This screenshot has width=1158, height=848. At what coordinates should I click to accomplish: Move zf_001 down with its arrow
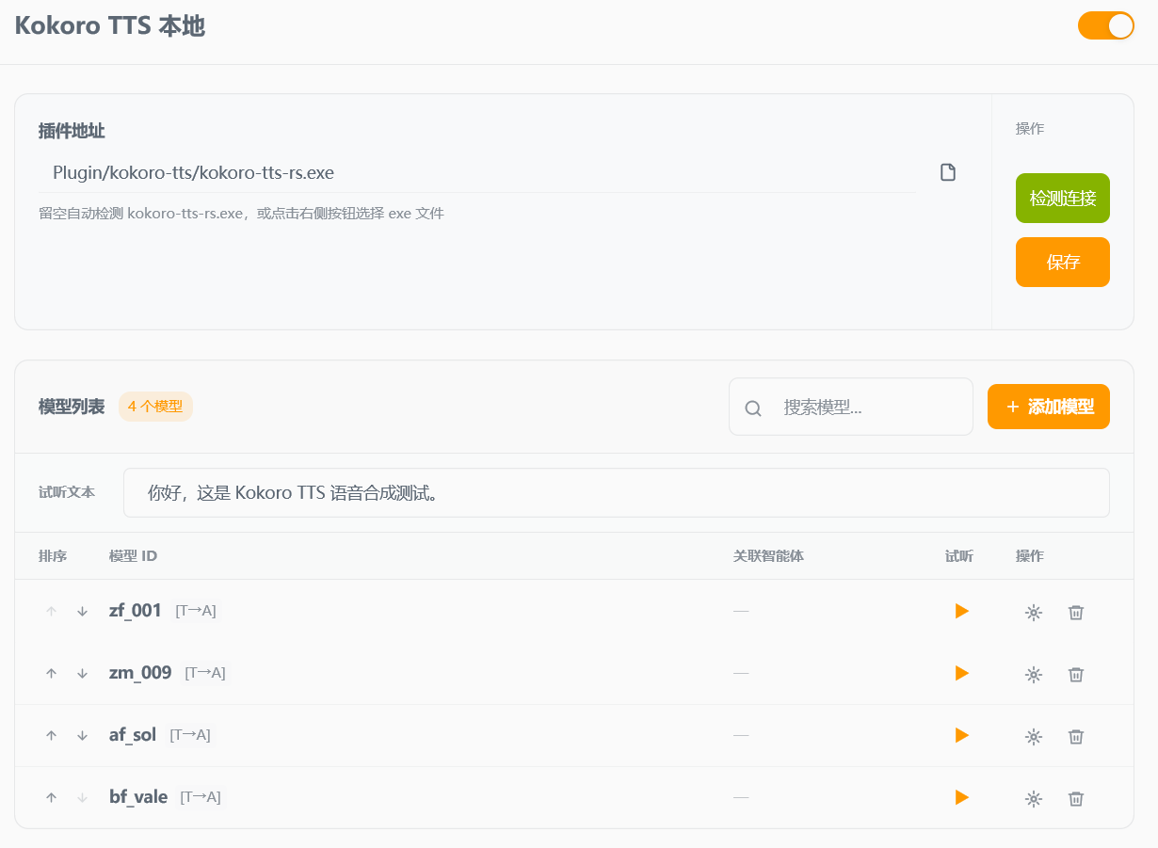click(82, 612)
